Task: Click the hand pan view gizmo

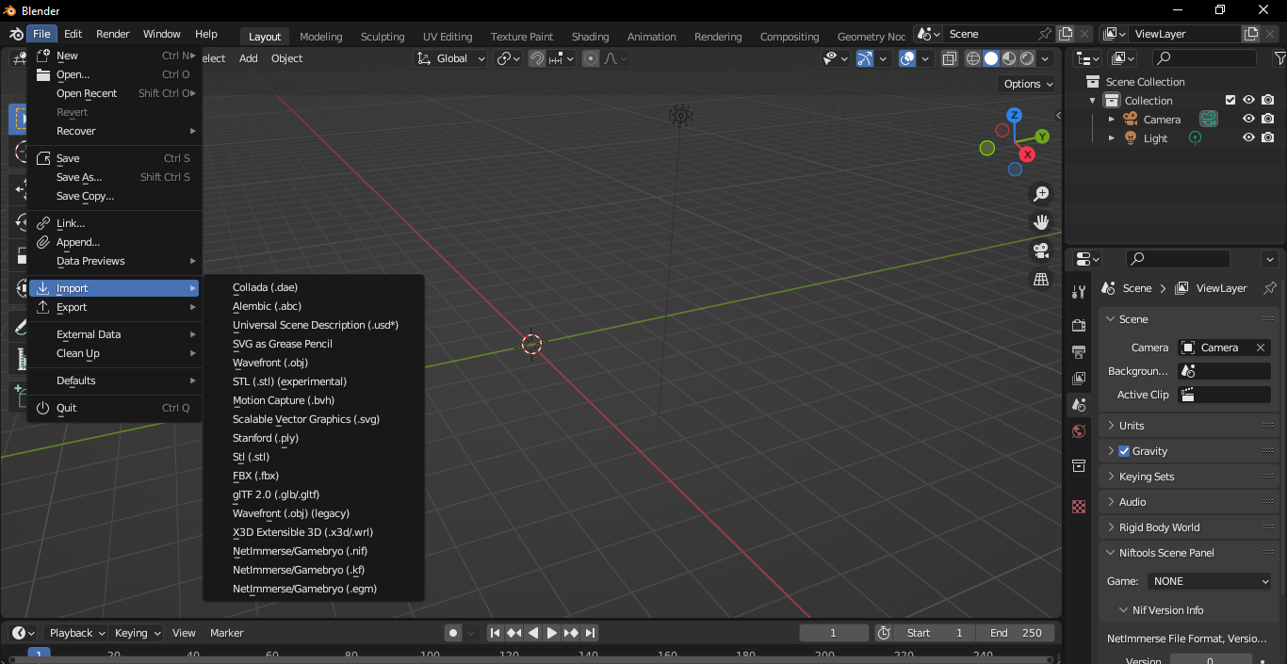Action: (x=1041, y=222)
